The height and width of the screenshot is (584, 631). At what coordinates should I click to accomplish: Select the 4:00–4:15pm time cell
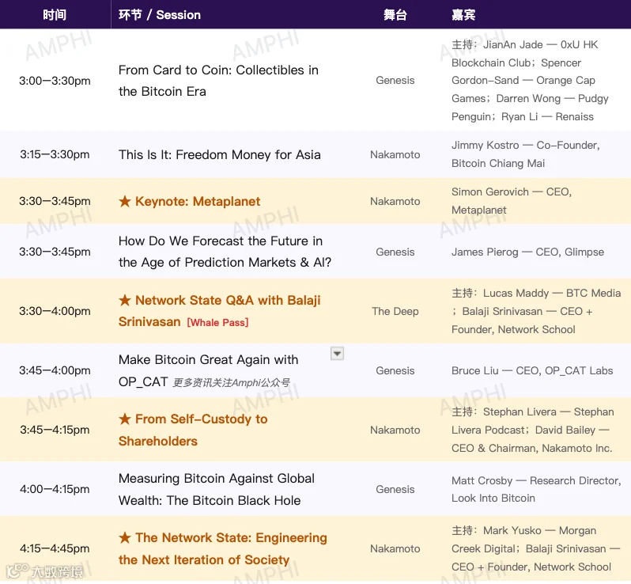point(55,489)
